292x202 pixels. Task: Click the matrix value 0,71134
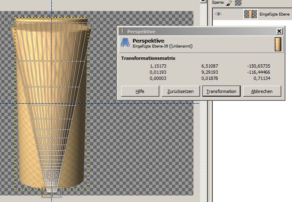[x=262, y=78]
